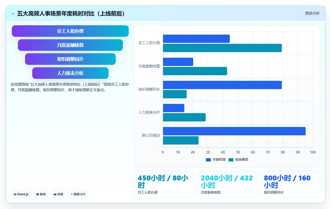This screenshot has height=209, width=331.
Task: Click the 关键权重 bar for 人力报表分析
Action: (174, 108)
